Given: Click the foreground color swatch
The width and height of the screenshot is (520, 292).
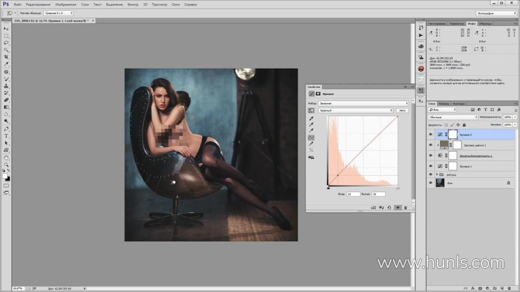Looking at the screenshot, I should pos(5,176).
